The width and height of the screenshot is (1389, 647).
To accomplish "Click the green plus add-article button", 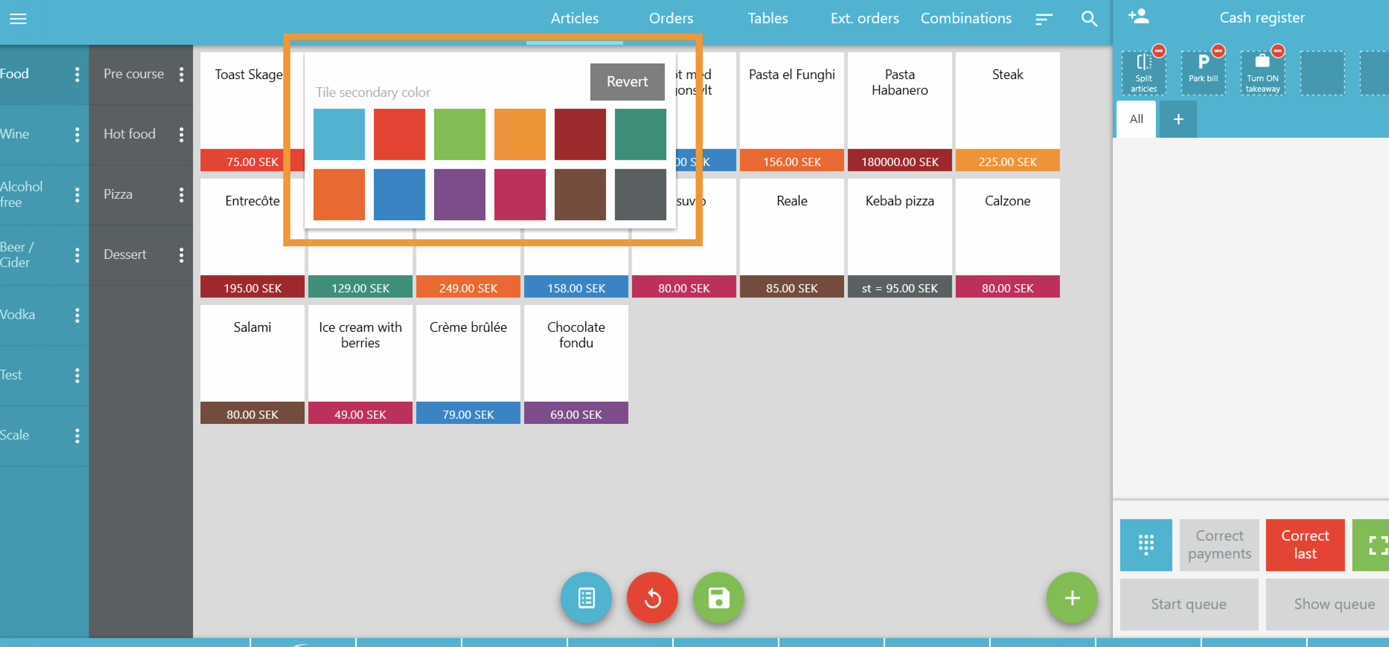I will pos(1072,597).
